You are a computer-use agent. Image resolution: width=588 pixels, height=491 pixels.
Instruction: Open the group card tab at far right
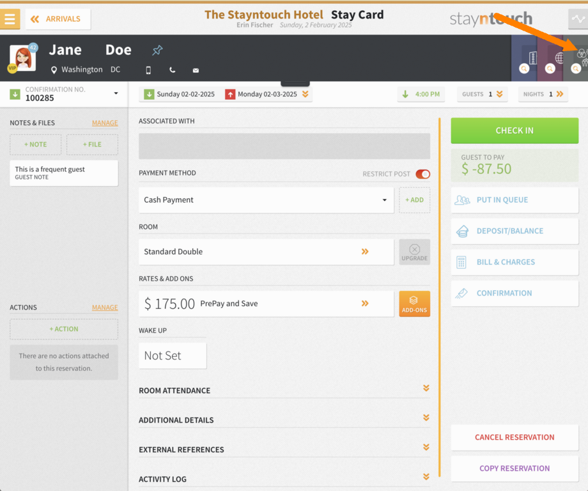point(576,58)
